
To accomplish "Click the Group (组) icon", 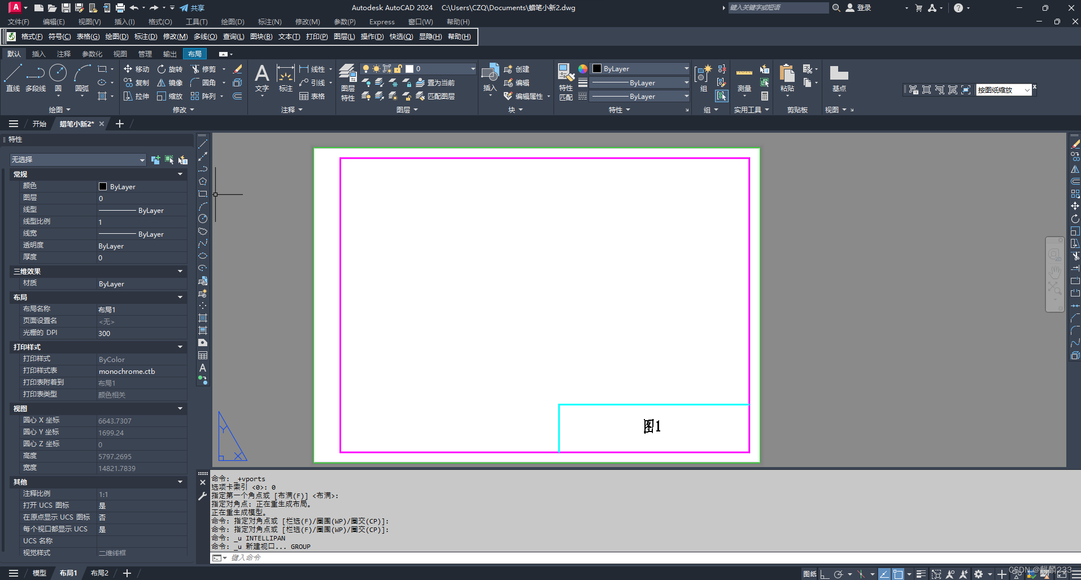I will (x=703, y=78).
